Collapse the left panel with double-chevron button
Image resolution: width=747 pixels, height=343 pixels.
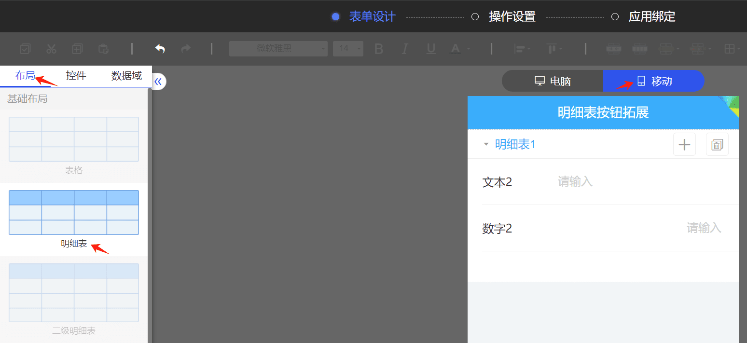pyautogui.click(x=158, y=82)
